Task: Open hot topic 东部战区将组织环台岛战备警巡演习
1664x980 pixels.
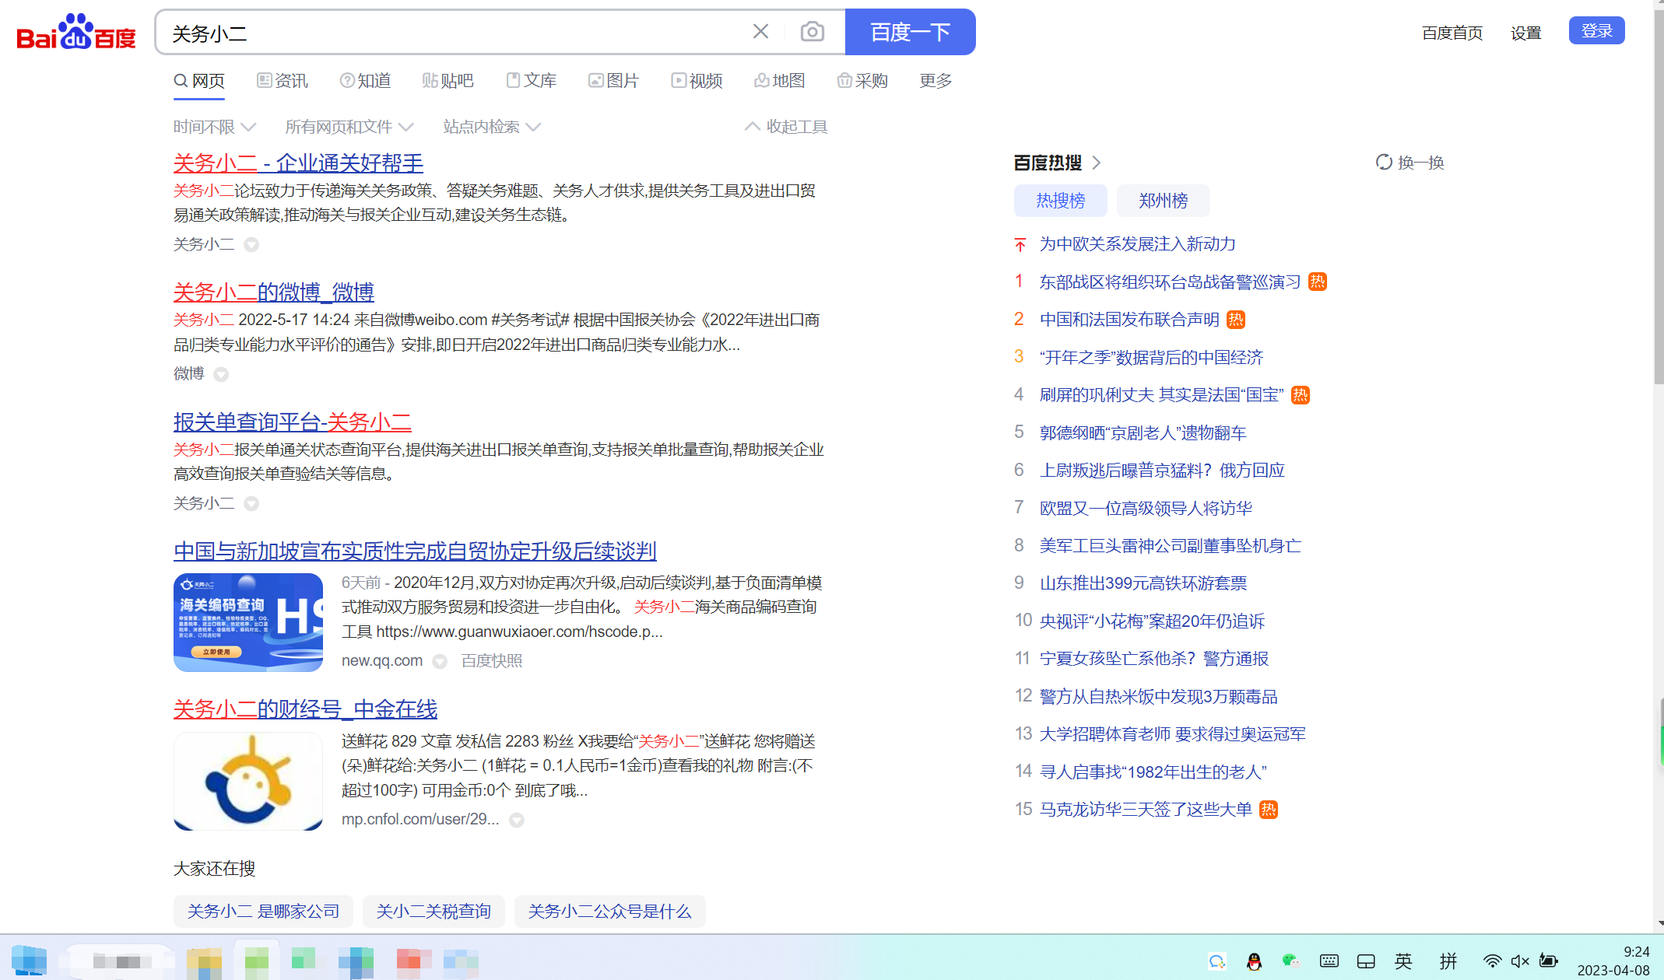Action: pos(1170,282)
